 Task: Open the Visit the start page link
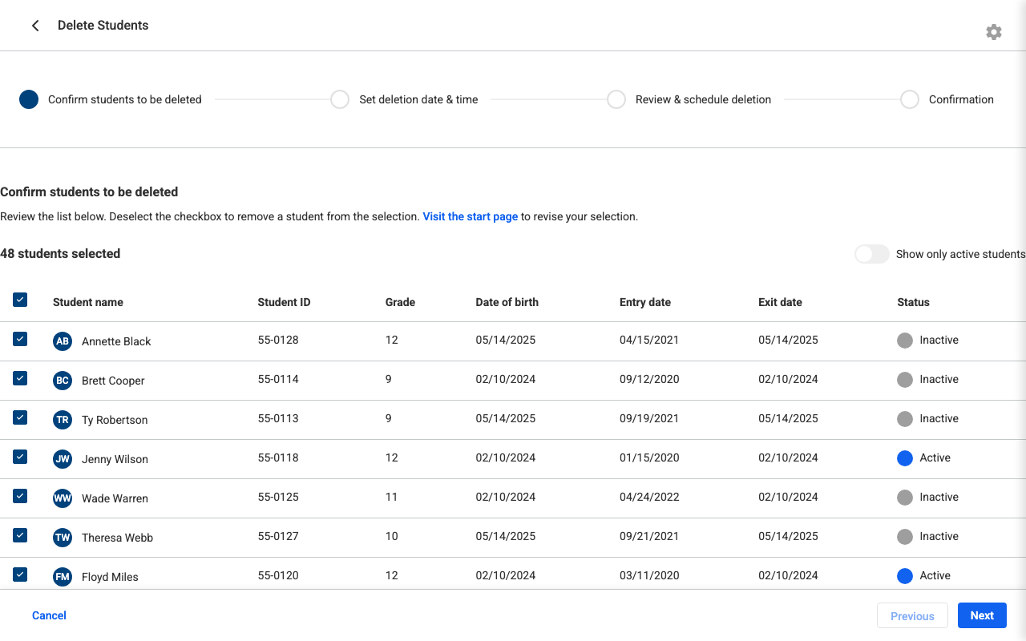coord(470,216)
